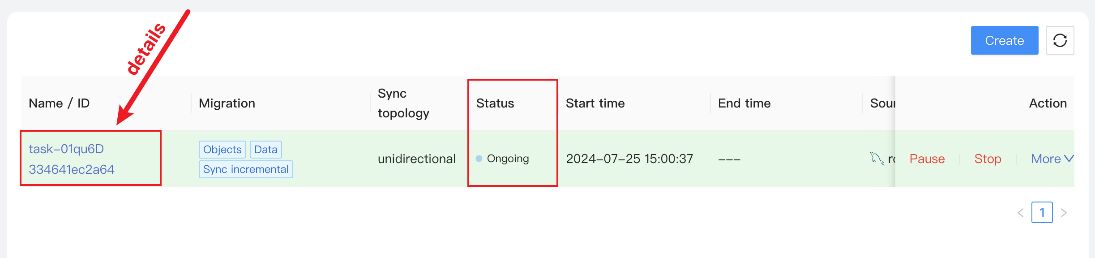The image size is (1095, 258).
Task: Select the Data migration tag
Action: coord(266,149)
